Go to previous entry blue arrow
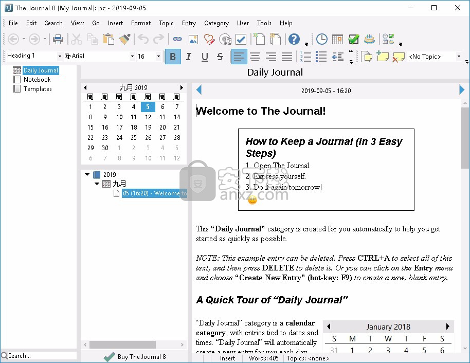 point(198,90)
